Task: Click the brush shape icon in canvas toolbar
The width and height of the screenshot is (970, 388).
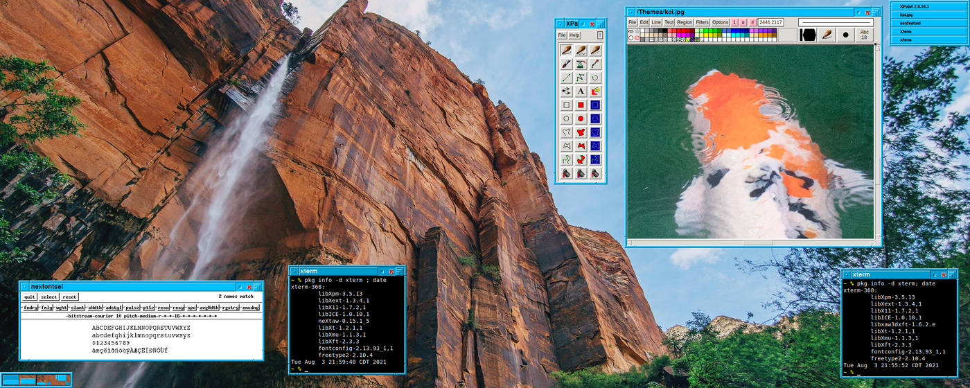Action: click(827, 35)
